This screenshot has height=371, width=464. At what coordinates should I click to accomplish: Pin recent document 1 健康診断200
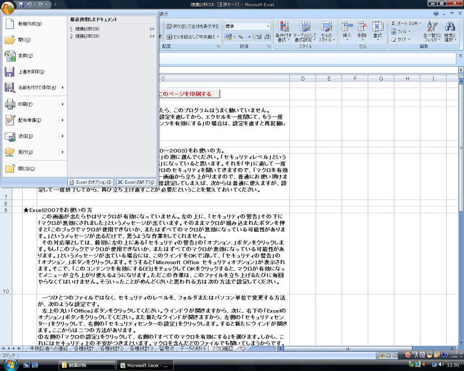[x=152, y=29]
